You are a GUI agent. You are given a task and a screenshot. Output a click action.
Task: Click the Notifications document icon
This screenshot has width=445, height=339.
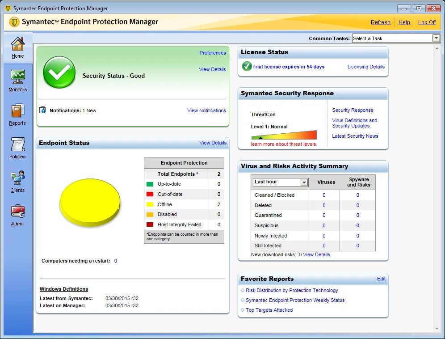coord(42,110)
